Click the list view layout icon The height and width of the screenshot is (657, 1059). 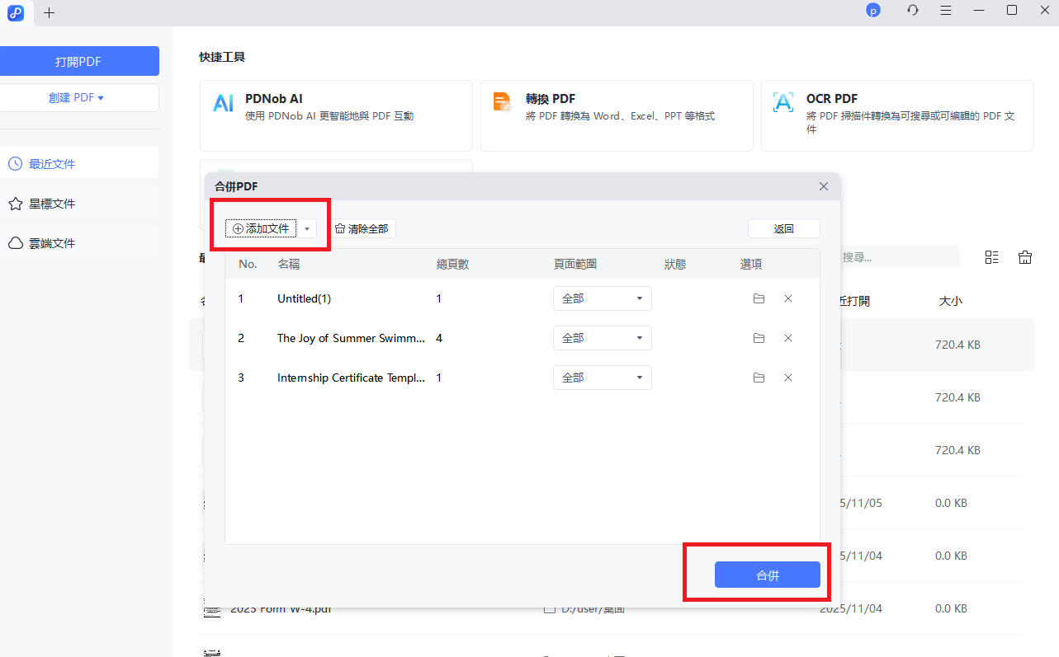click(x=991, y=257)
